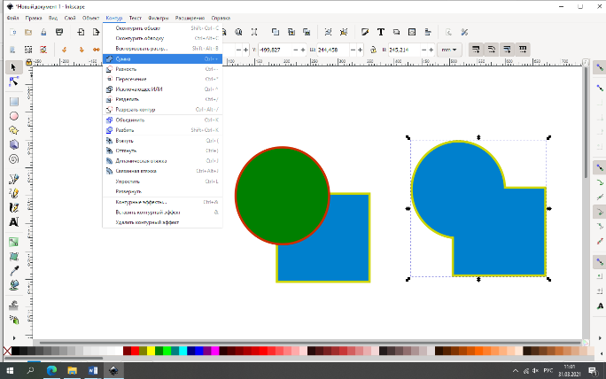
Task: Decrease the width (Ш) value
Action: click(353, 50)
